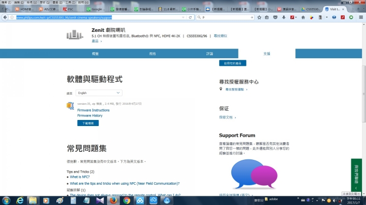Switch to the Google browser tab
366x205 pixels.
click(x=96, y=9)
